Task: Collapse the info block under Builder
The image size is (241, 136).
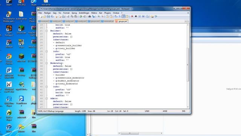Action: (47, 51)
